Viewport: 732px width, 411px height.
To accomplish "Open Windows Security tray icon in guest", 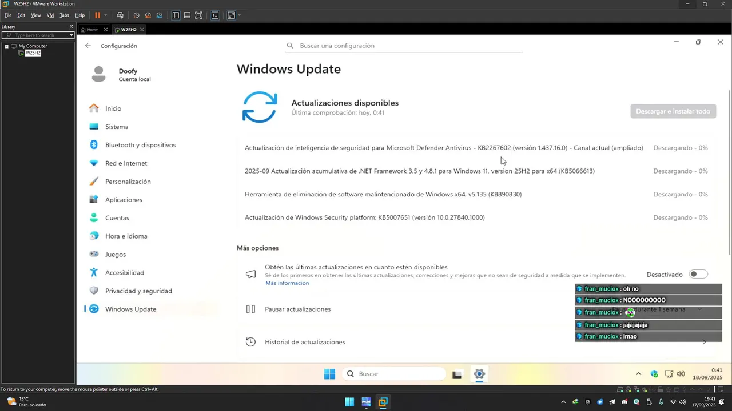I will [x=654, y=374].
